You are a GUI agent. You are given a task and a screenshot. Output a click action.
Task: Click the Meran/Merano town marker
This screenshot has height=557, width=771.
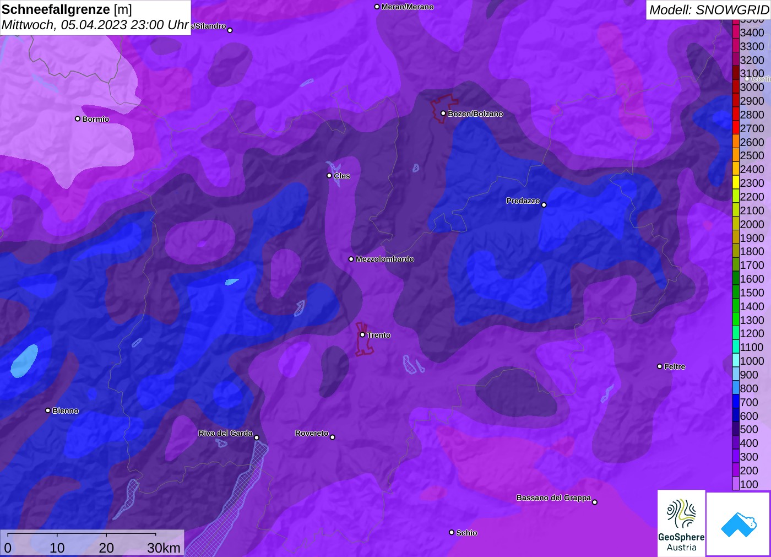pyautogui.click(x=377, y=7)
